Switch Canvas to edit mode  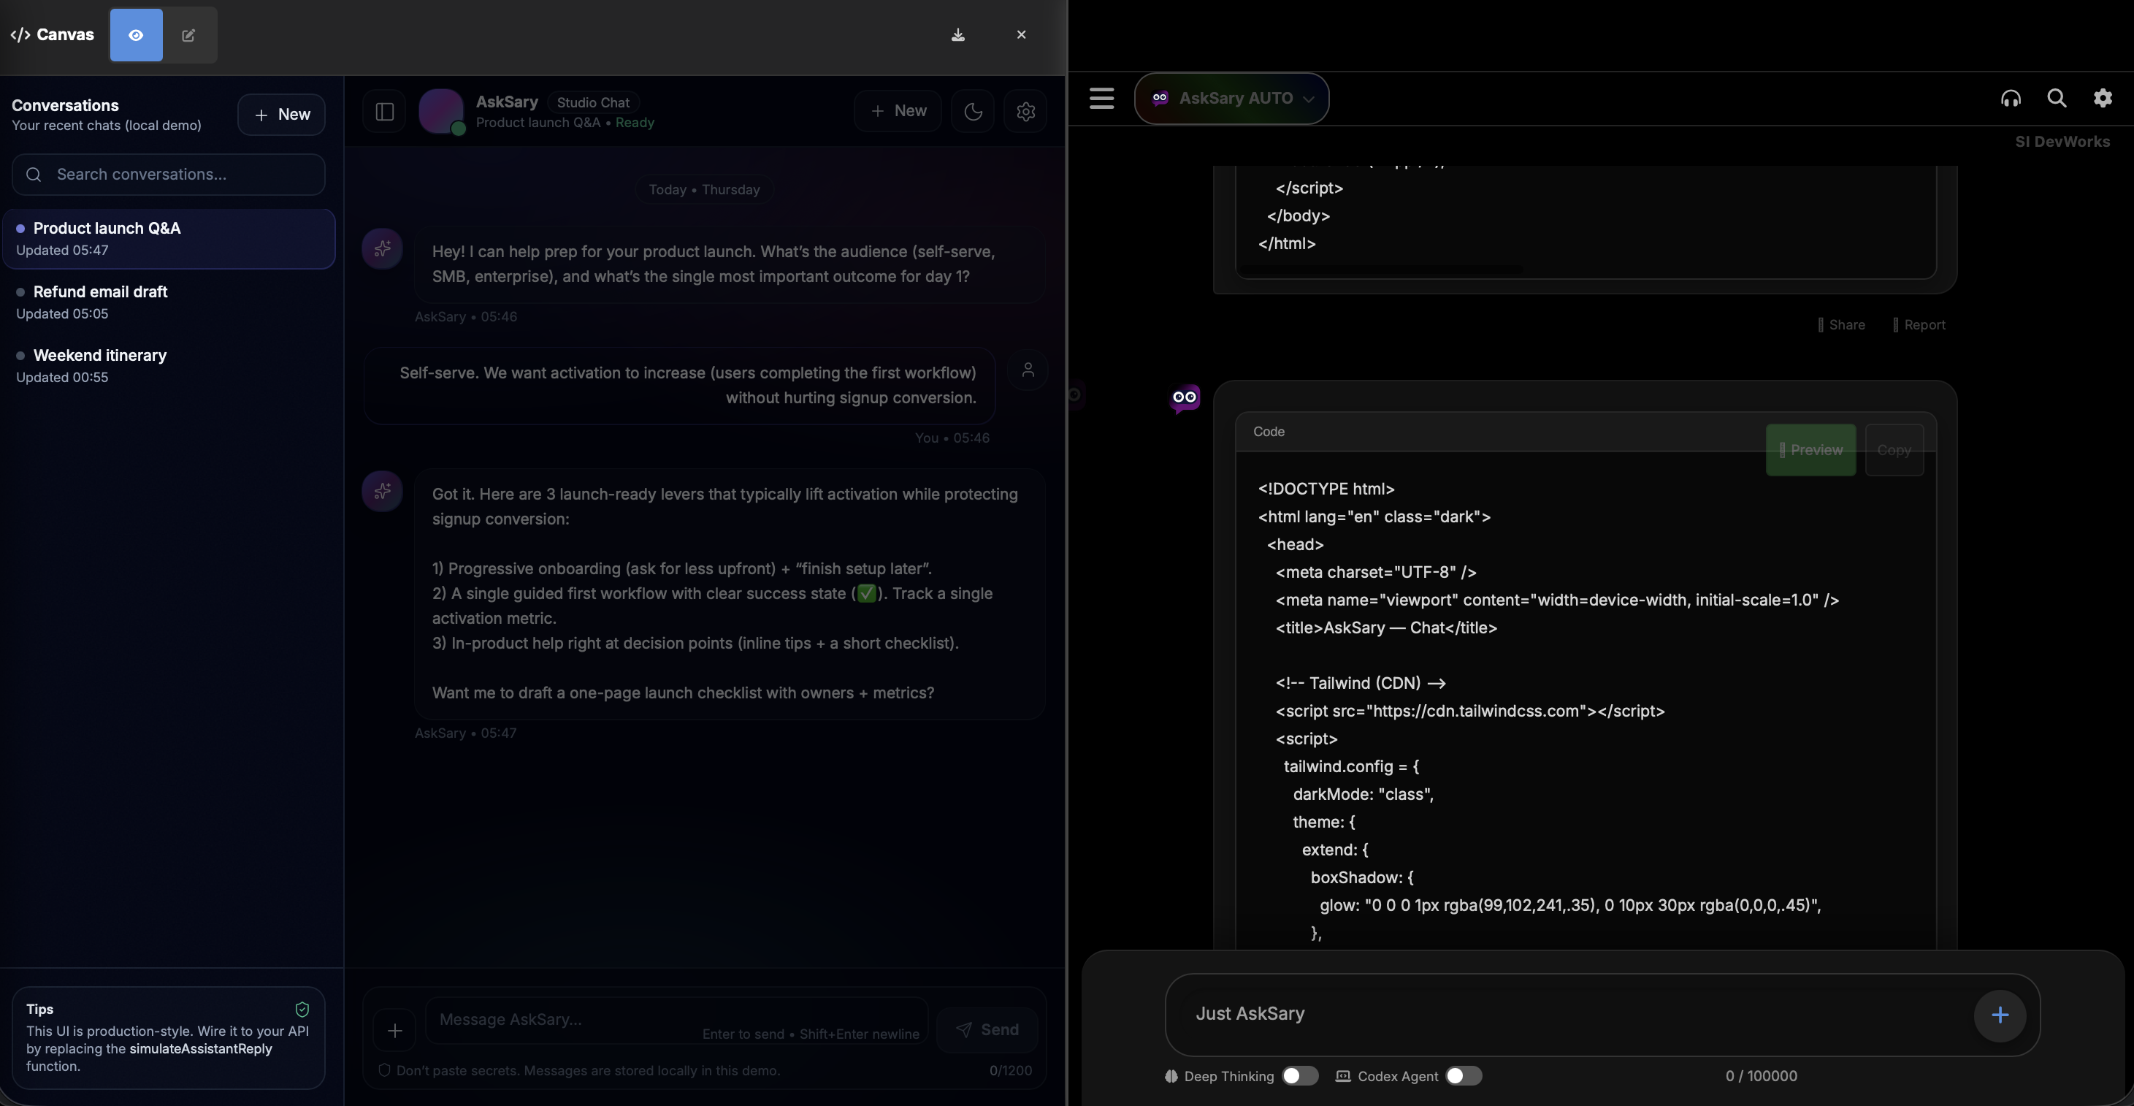pyautogui.click(x=189, y=35)
